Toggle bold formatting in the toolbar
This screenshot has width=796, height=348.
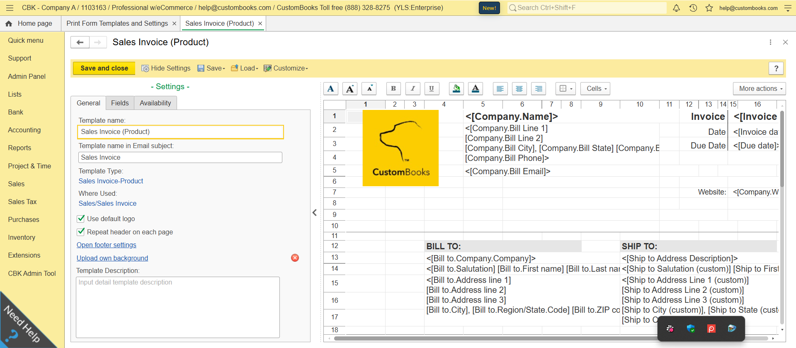coord(393,88)
